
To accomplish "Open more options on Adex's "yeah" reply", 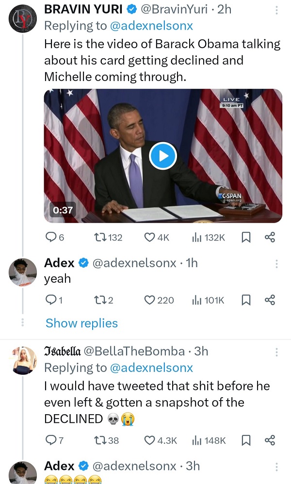I will pos(276,263).
